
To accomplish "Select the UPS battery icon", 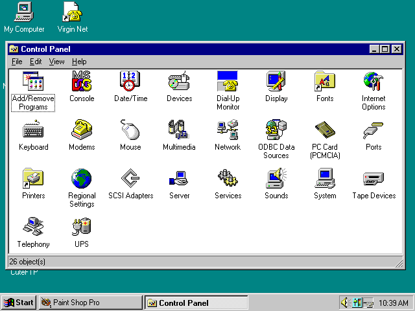I will point(82,227).
